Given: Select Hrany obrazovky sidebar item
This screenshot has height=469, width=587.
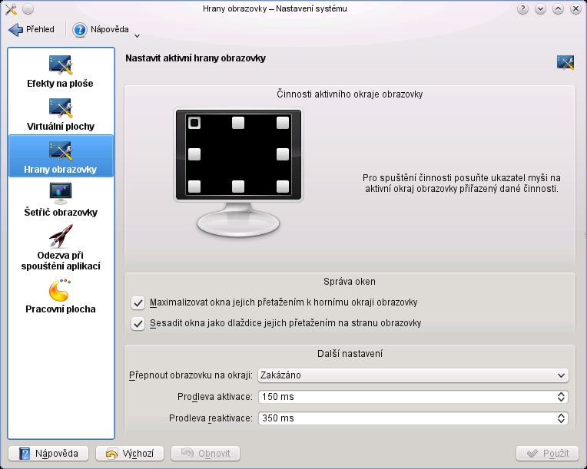Looking at the screenshot, I should (61, 156).
